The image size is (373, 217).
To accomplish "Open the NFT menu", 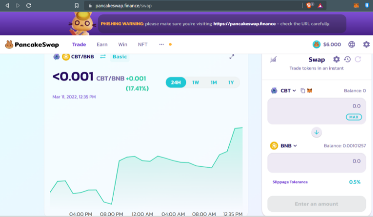I will click(143, 44).
